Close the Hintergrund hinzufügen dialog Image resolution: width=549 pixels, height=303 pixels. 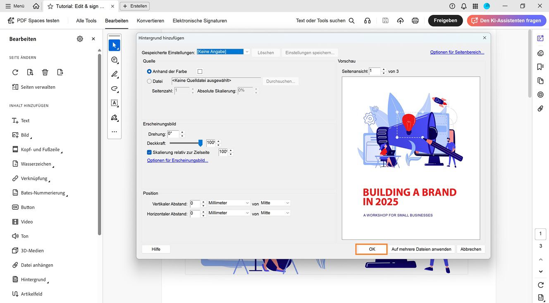point(485,38)
